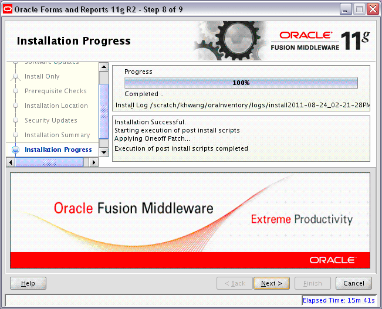The height and width of the screenshot is (309, 382).
Task: Click the 100% progress bar
Action: [241, 83]
